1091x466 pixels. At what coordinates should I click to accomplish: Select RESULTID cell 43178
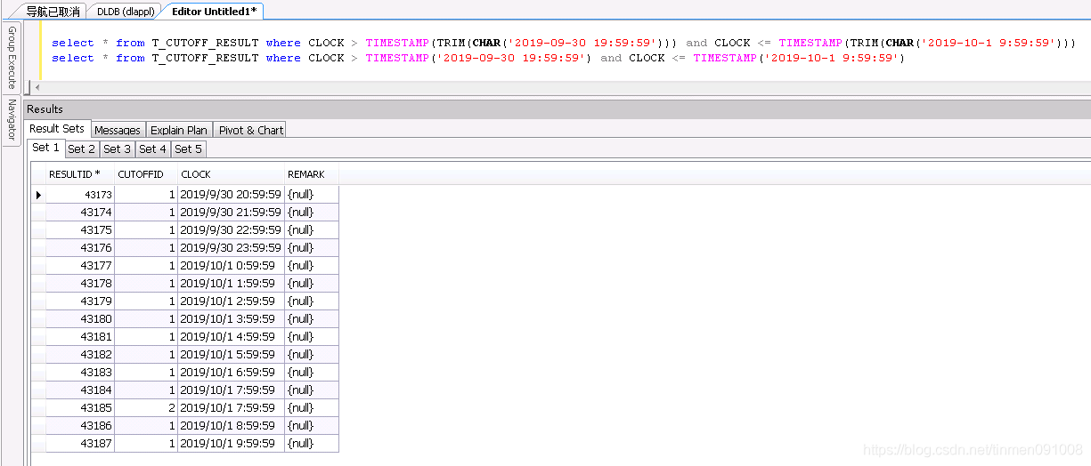tap(80, 283)
